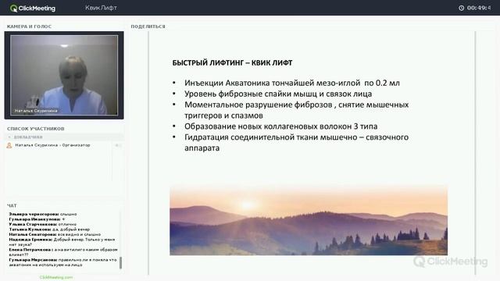This screenshot has width=500, height=281.
Task: Click the presenter avatar icon for Наталья Скурихина
Action: pos(9,145)
